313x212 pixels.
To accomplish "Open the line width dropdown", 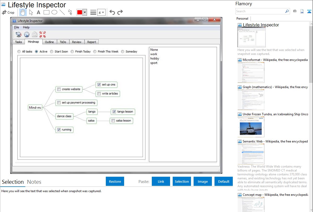I will 101,12.
